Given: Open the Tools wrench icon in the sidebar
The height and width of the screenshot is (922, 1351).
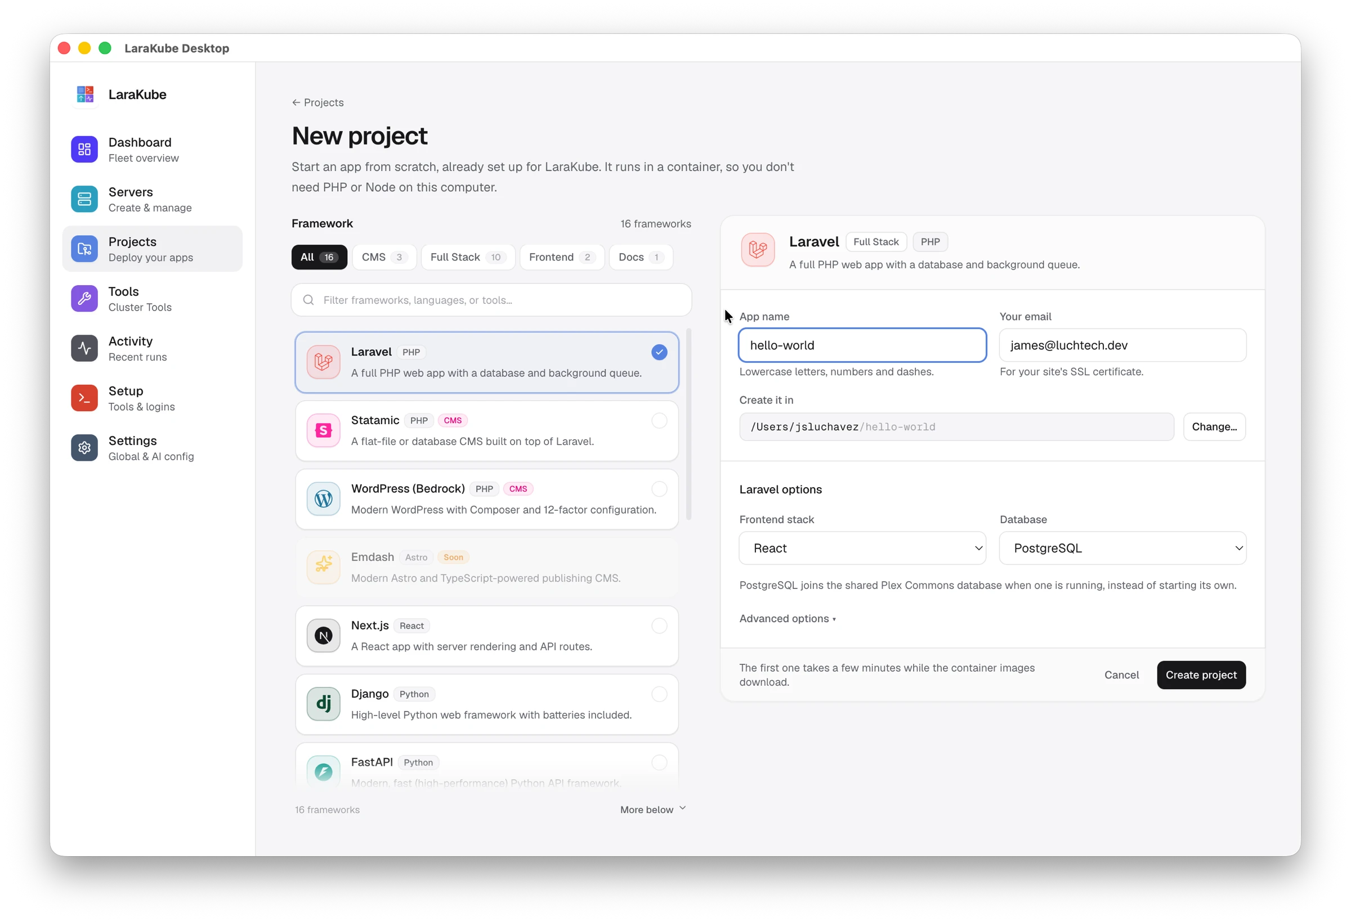Looking at the screenshot, I should [x=84, y=299].
